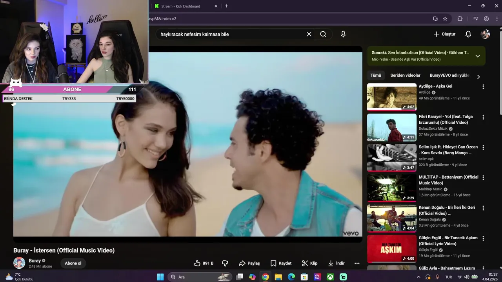Clear the YouTube search box text
Viewport: 502px width, 282px height.
pos(309,34)
